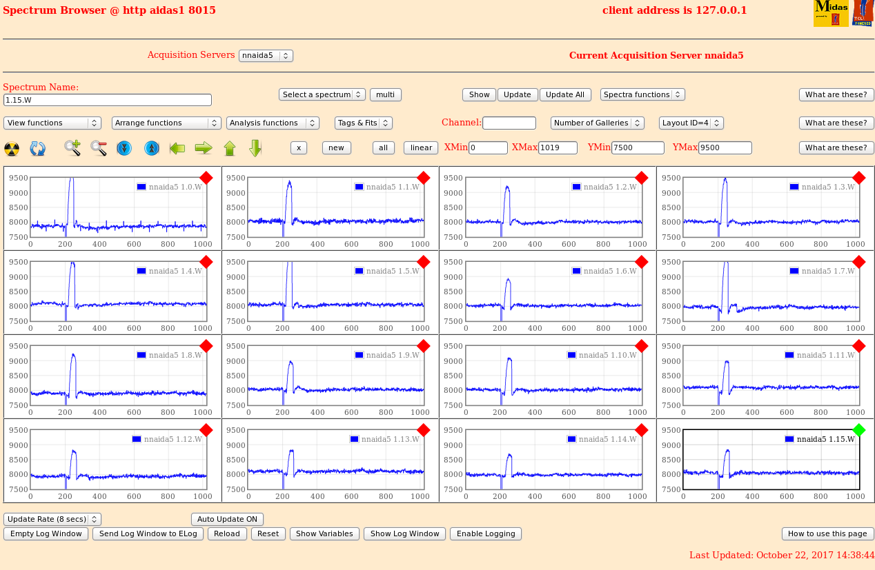Open the Analysis functions menu
The image size is (875, 570).
click(x=273, y=123)
